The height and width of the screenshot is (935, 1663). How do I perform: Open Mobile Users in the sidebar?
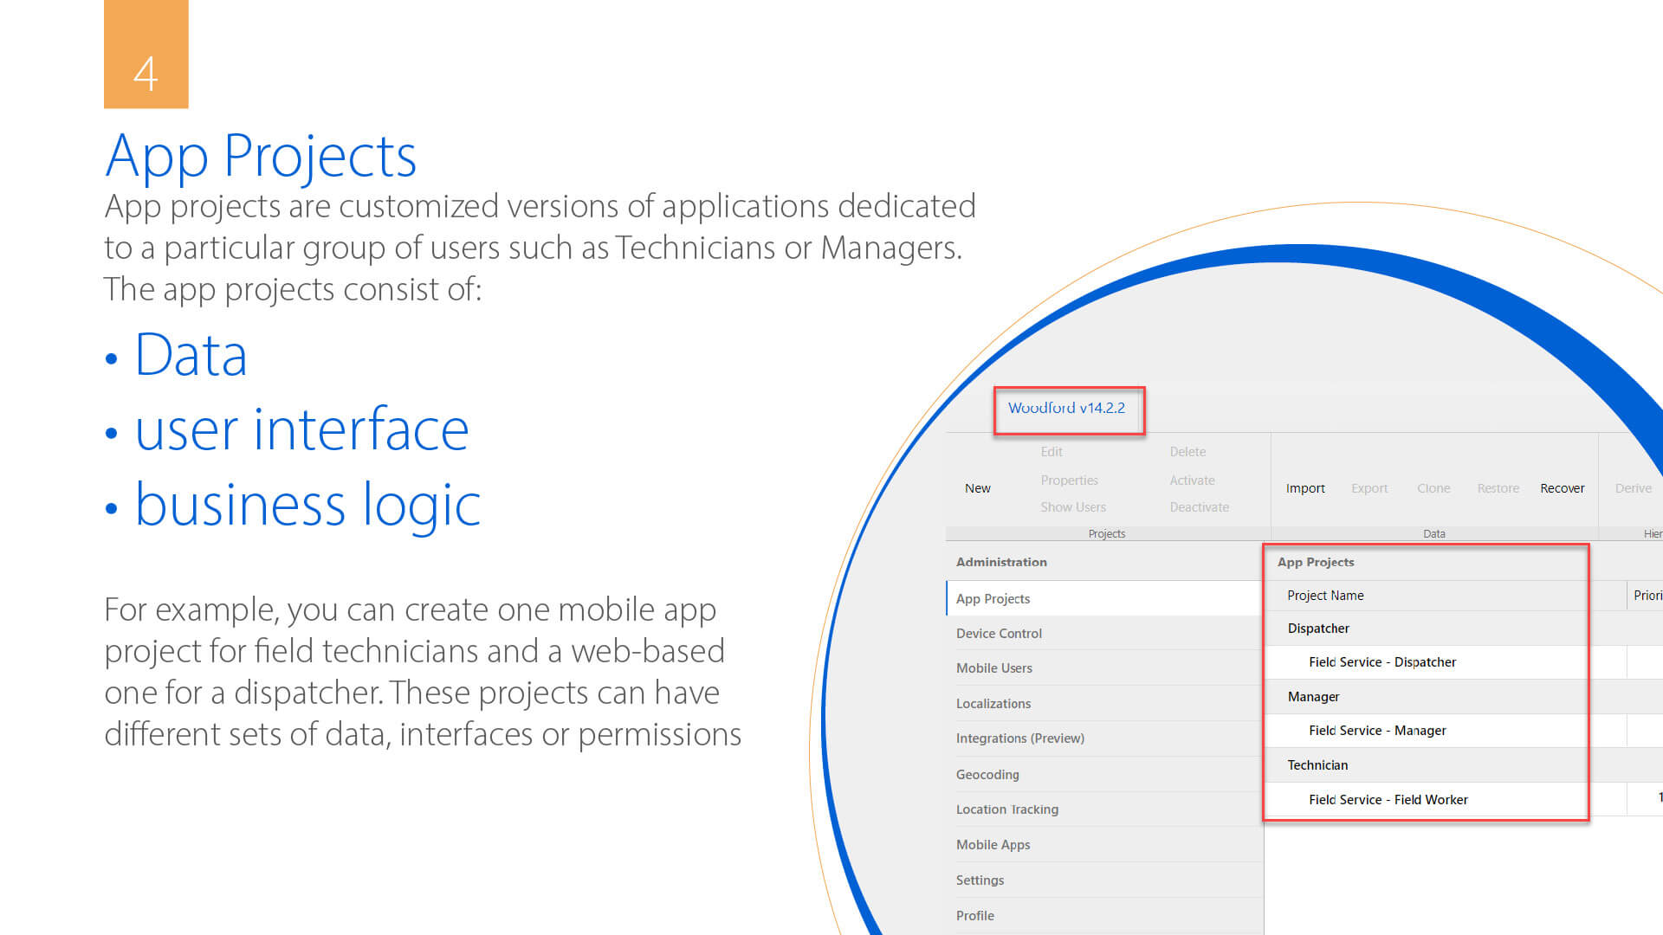point(1104,668)
